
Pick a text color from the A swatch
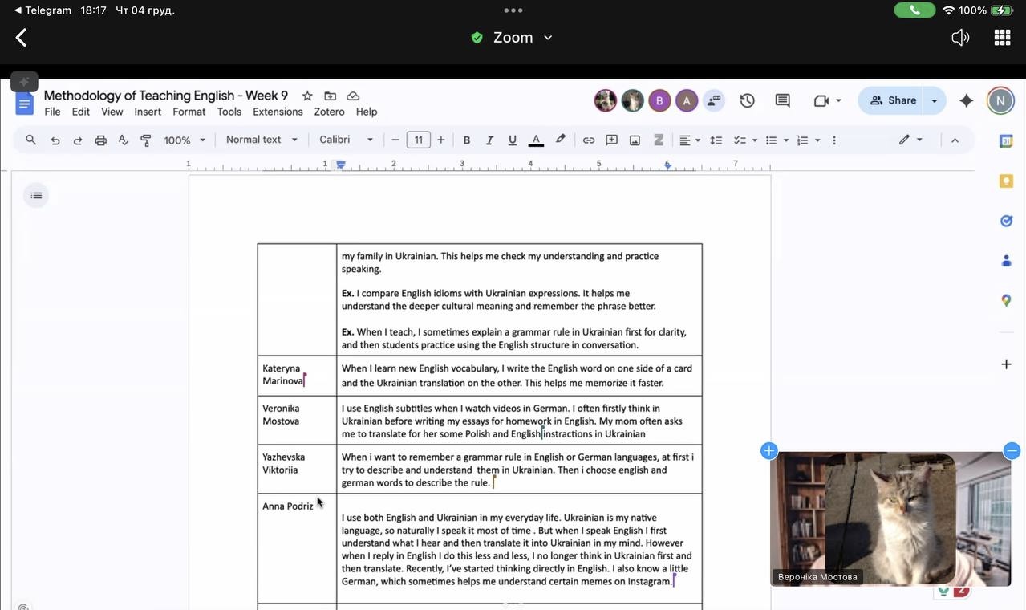tap(536, 140)
